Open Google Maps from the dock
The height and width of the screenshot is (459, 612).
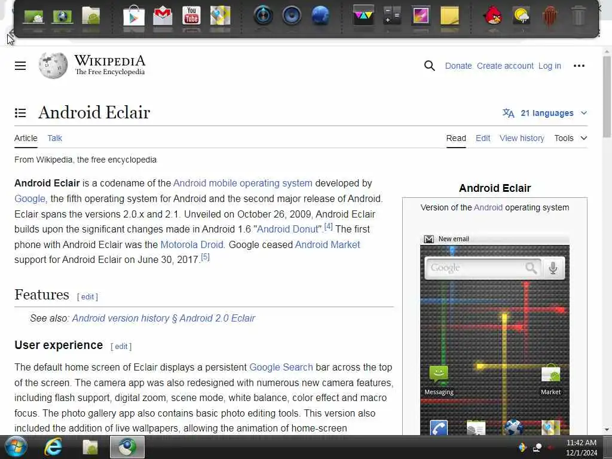pos(220,16)
